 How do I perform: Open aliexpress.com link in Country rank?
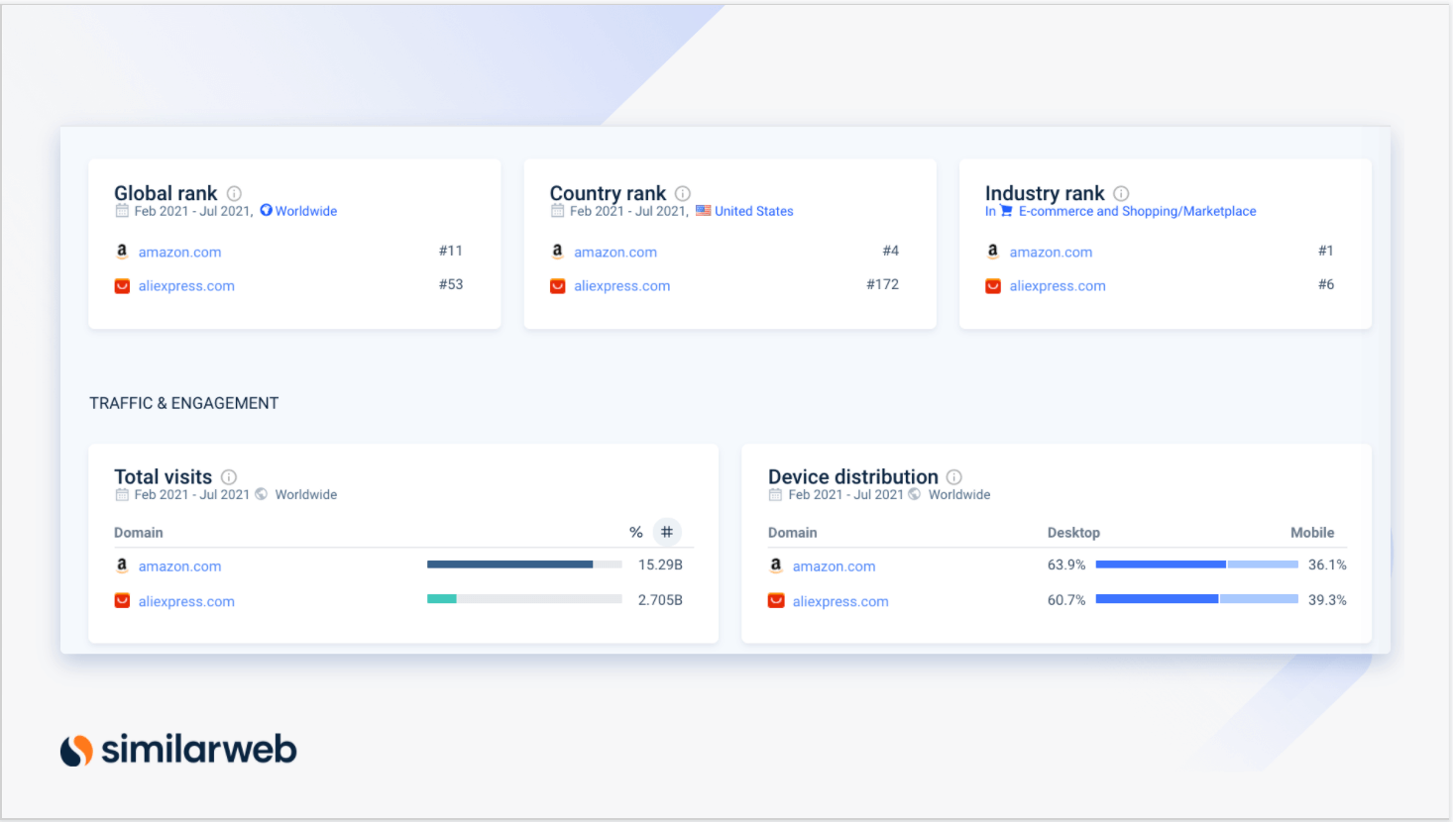pyautogui.click(x=622, y=286)
